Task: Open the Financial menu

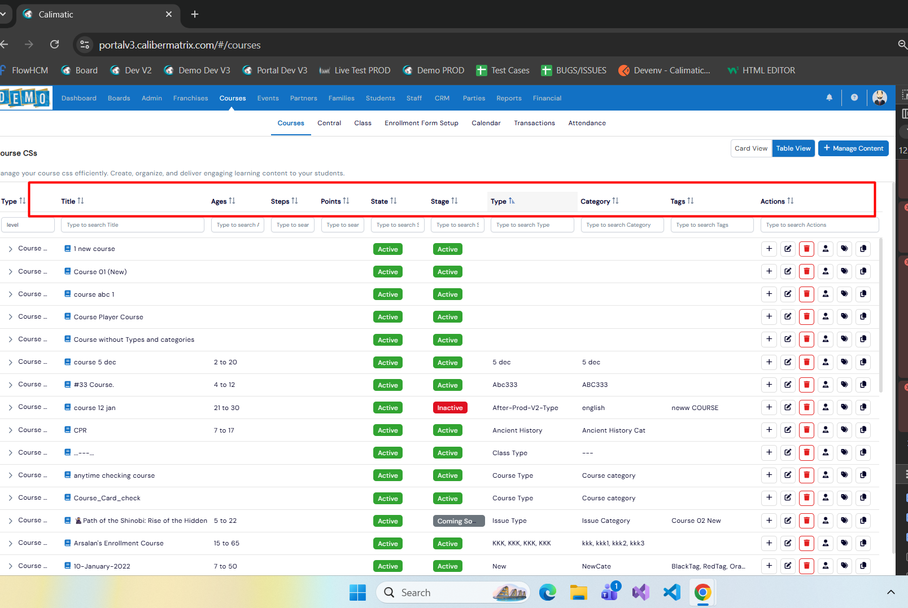Action: tap(547, 98)
